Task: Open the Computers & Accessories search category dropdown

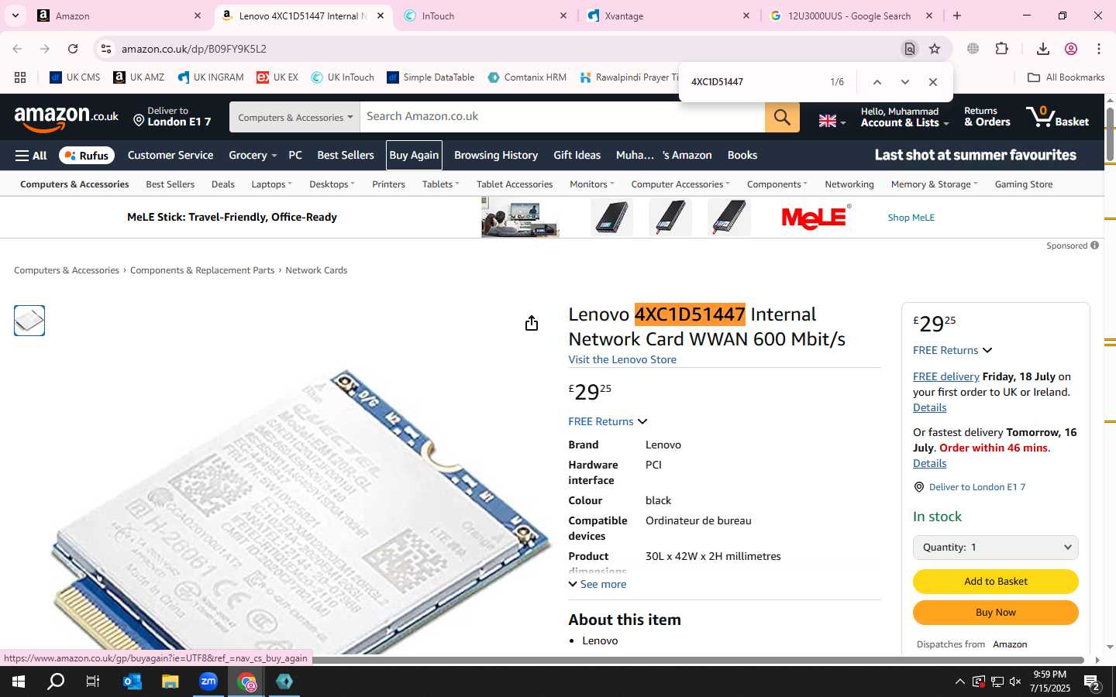Action: 294,117
